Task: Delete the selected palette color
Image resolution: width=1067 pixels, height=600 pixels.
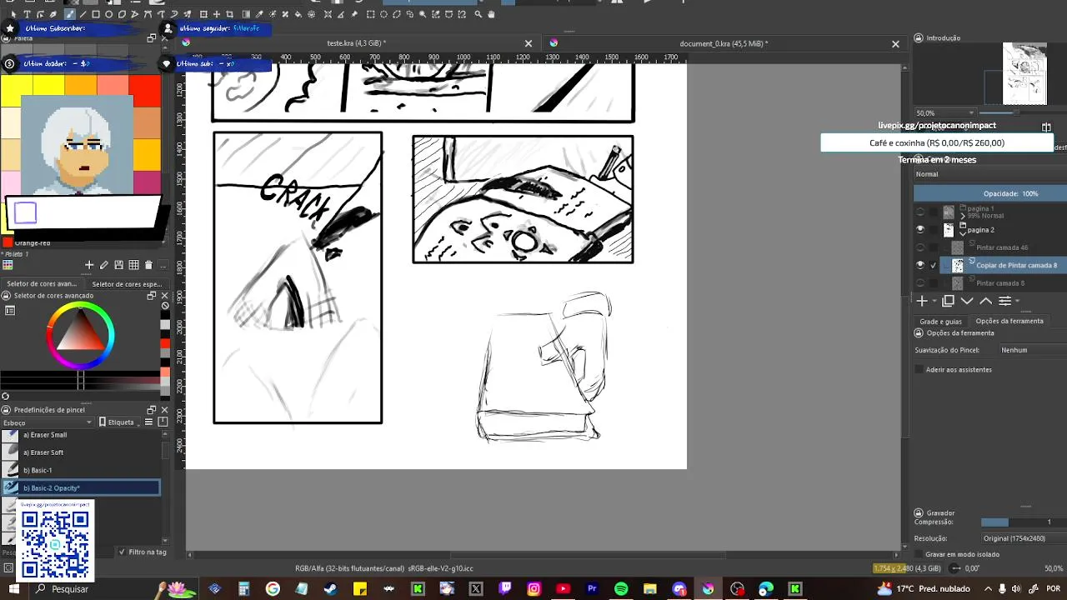Action: 148,265
